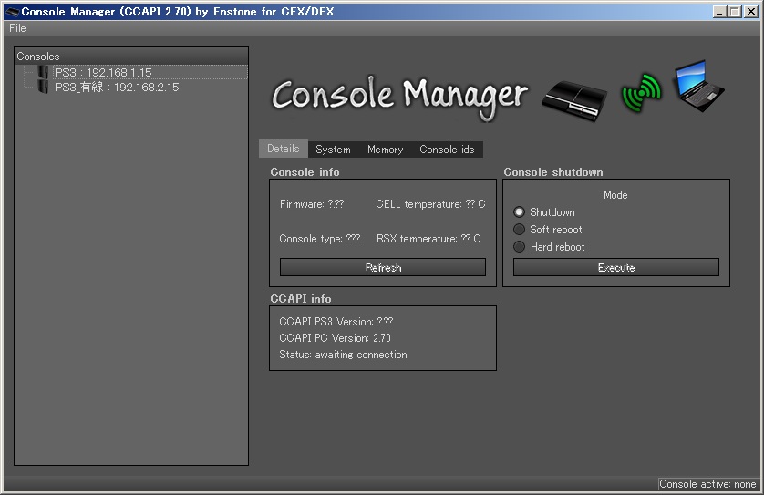Click the 'Mode' label in Console shutdown

(x=615, y=195)
